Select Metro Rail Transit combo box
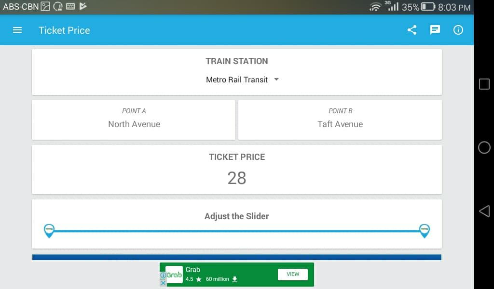The image size is (494, 289). (x=237, y=79)
